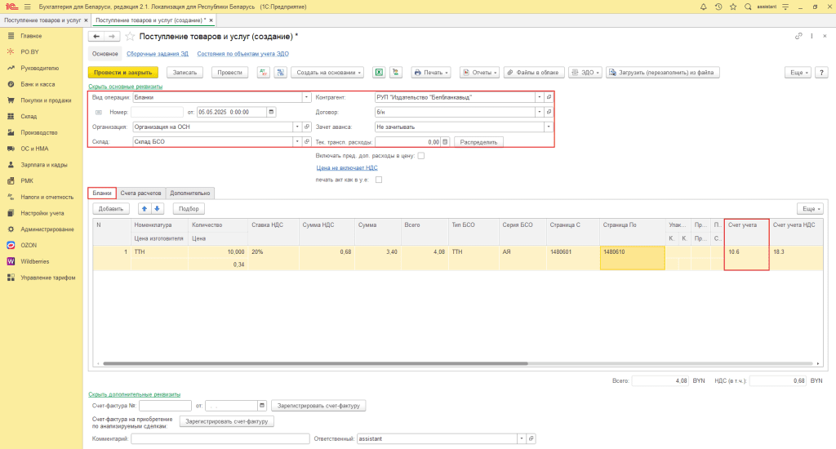Click the Дт/Кт postings icon in toolbar
The image size is (836, 449).
pos(264,73)
